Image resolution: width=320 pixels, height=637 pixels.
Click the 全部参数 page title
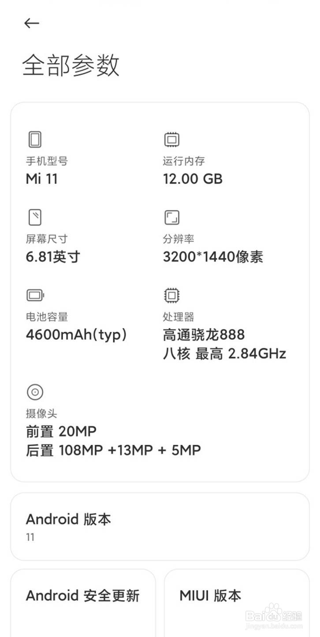point(72,67)
